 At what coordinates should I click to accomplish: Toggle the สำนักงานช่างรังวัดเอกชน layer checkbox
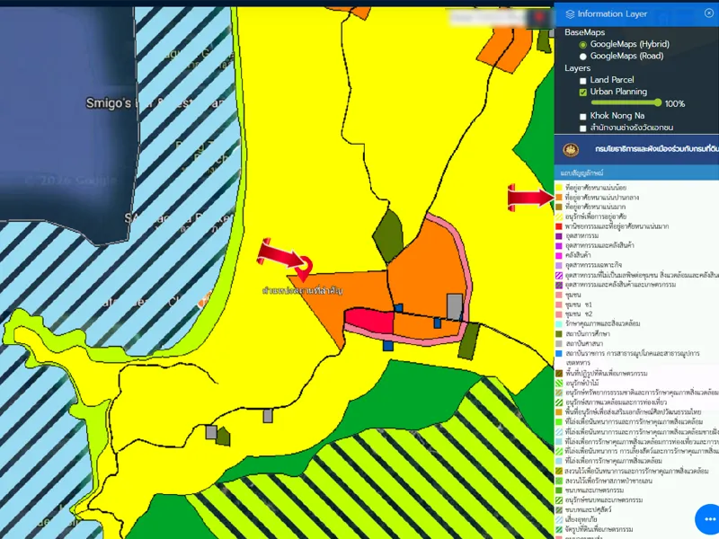pyautogui.click(x=583, y=128)
